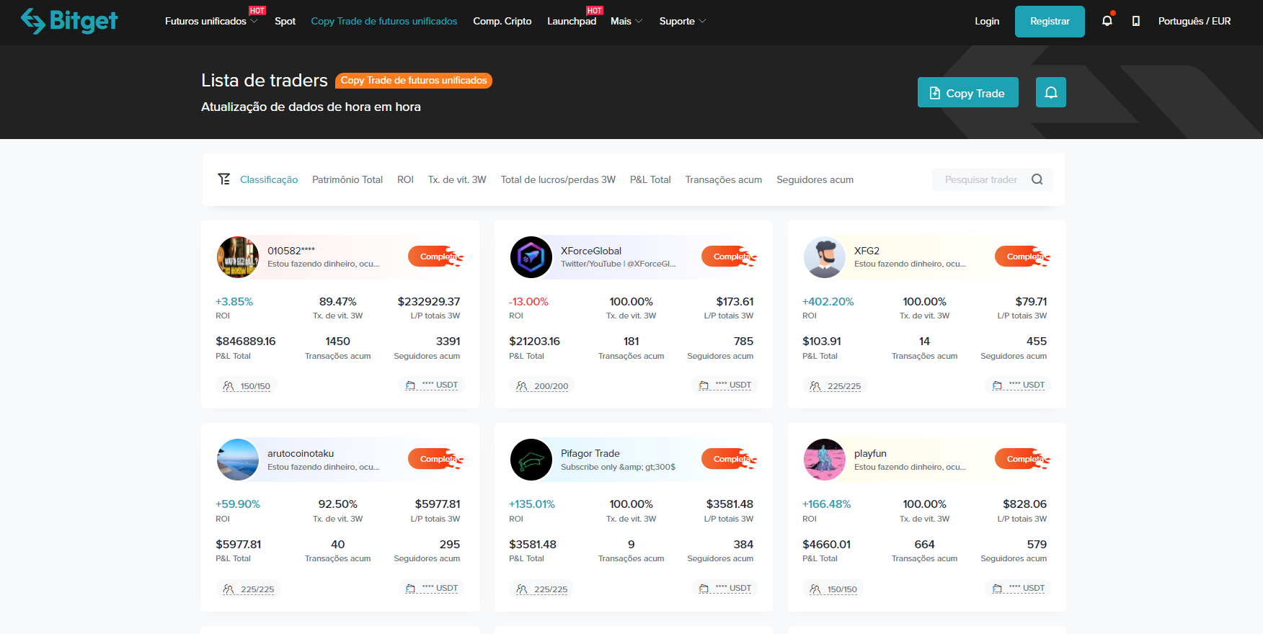Open the notifications bell in the header
The height and width of the screenshot is (634, 1263).
coord(1107,21)
